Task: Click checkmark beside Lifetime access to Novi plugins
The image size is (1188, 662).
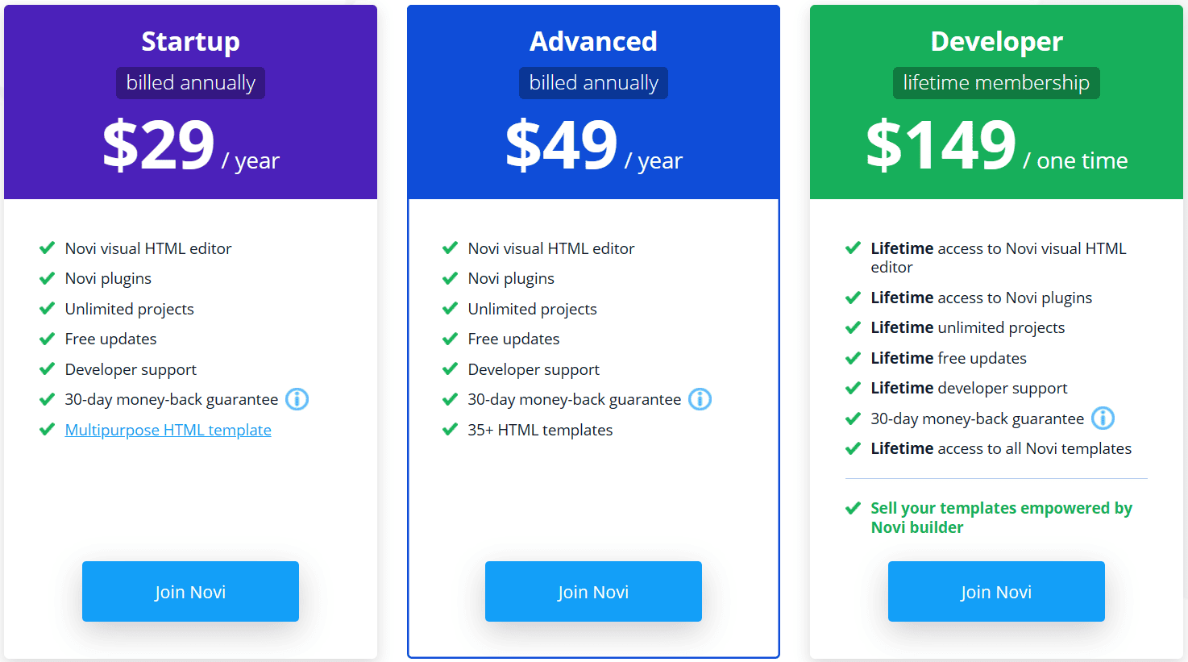Action: click(x=853, y=298)
